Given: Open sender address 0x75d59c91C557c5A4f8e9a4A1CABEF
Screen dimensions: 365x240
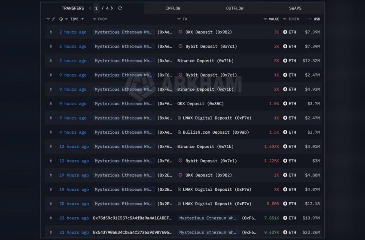Looking at the screenshot, I should (132, 218).
